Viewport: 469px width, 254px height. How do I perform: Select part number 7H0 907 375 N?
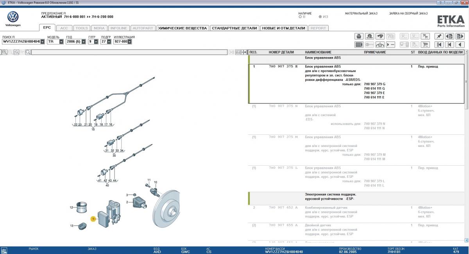pyautogui.click(x=283, y=106)
